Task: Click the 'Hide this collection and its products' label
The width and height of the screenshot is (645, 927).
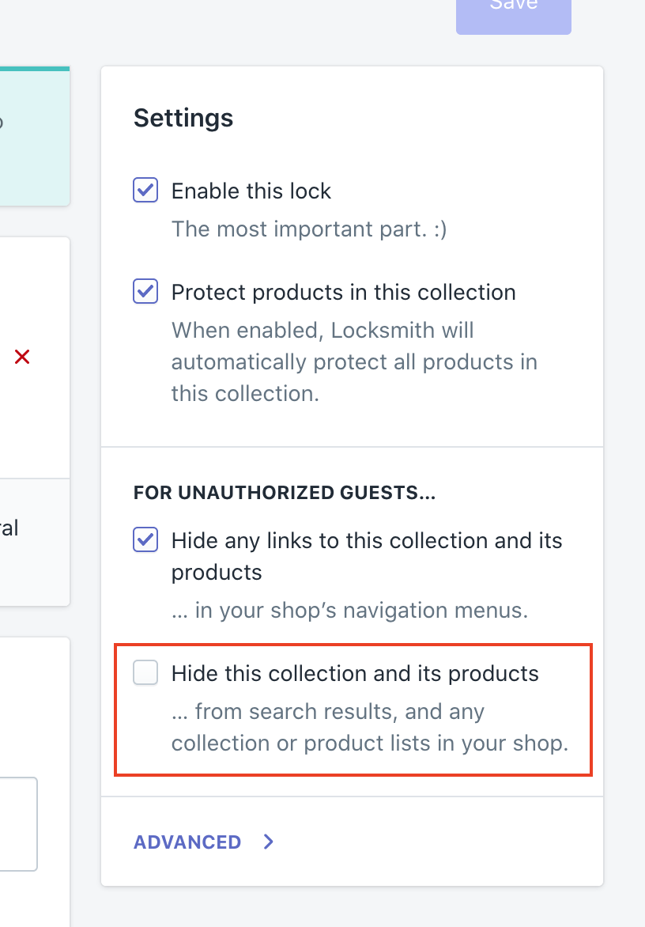Action: click(x=355, y=673)
